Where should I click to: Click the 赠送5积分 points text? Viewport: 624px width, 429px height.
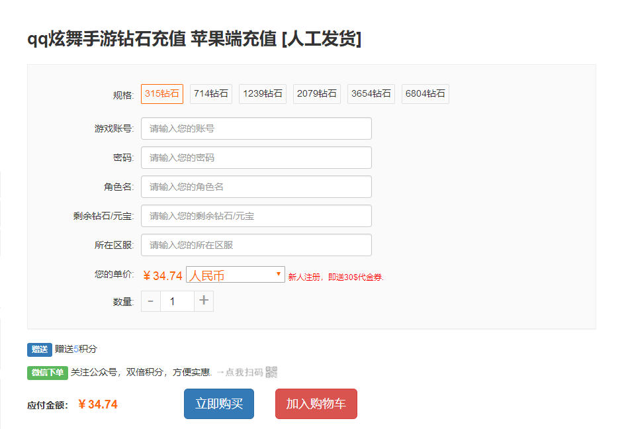(x=76, y=350)
